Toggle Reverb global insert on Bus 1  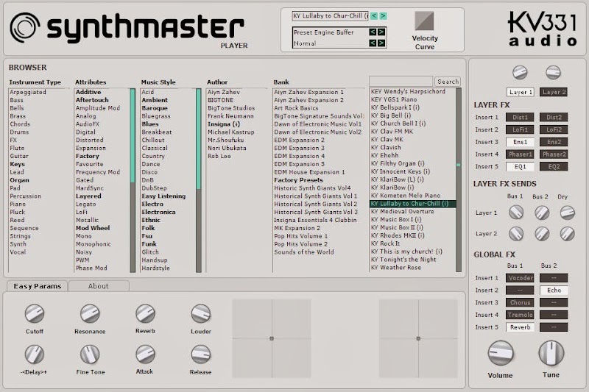point(520,327)
